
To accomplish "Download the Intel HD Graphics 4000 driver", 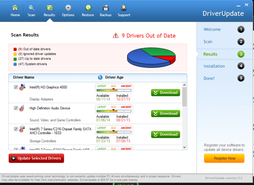I will [165, 93].
